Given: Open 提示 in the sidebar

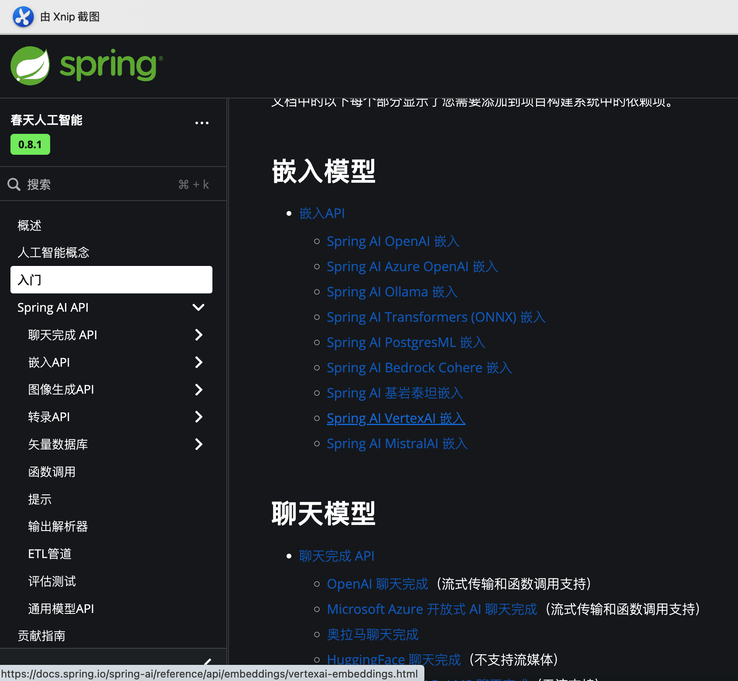Looking at the screenshot, I should (40, 499).
